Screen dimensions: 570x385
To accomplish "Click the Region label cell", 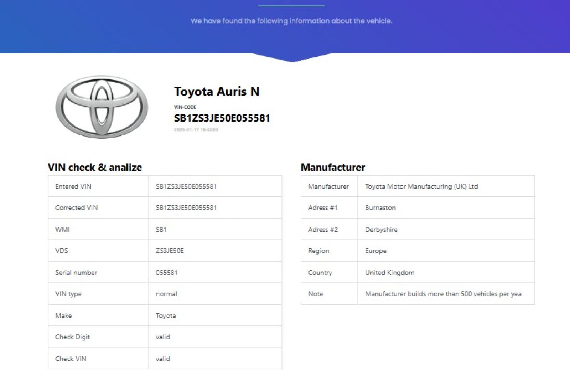I will tap(329, 251).
